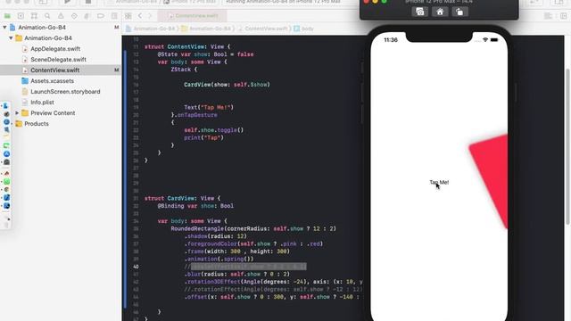Click the 'self.show.toggle()' code line
Viewport: 571px width, 321px height.
coord(214,130)
